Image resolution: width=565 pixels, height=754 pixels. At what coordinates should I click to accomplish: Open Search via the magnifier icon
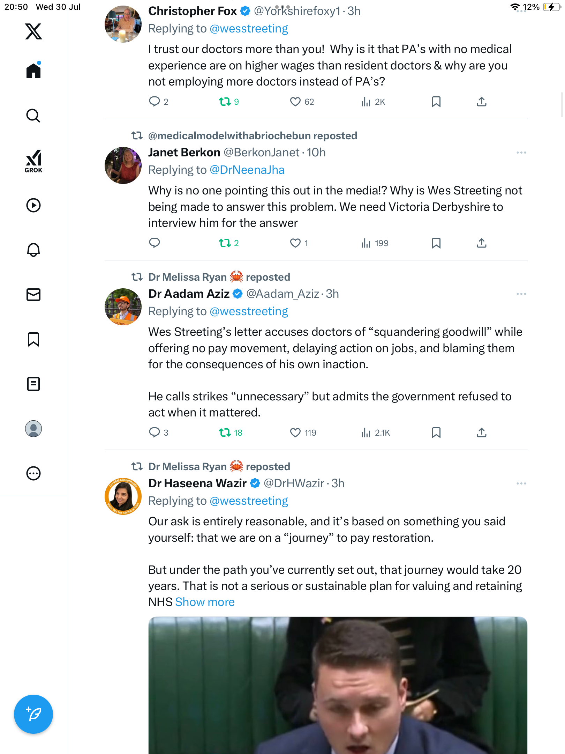(x=33, y=116)
